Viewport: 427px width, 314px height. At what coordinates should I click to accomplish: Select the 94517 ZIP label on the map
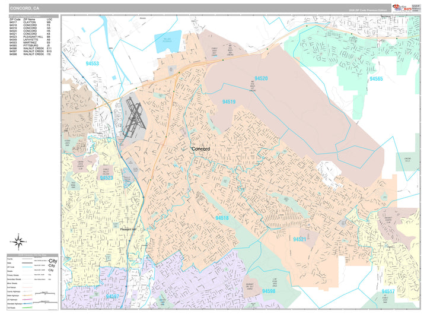tap(388, 291)
